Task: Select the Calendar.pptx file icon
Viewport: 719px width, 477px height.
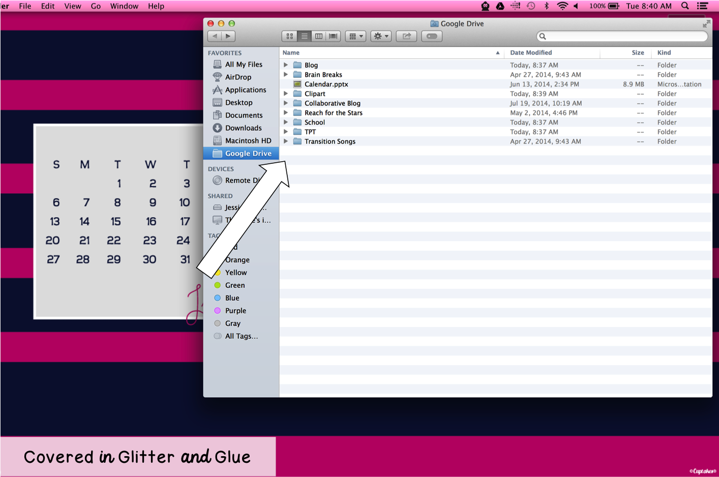Action: 297,84
